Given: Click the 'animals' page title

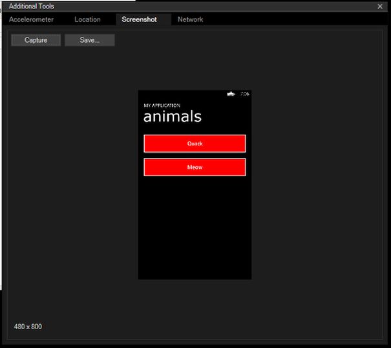Looking at the screenshot, I should coord(173,116).
